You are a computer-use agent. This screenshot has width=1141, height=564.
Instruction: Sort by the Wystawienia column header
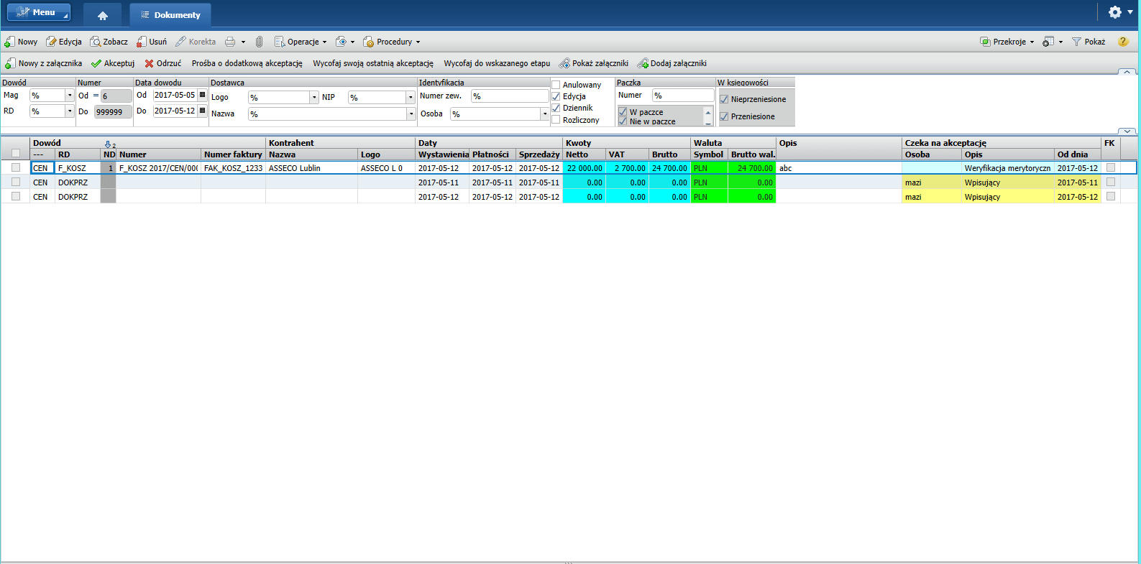pos(442,154)
